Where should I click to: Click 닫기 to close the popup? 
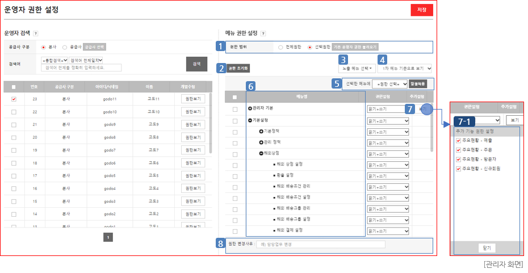pyautogui.click(x=486, y=247)
